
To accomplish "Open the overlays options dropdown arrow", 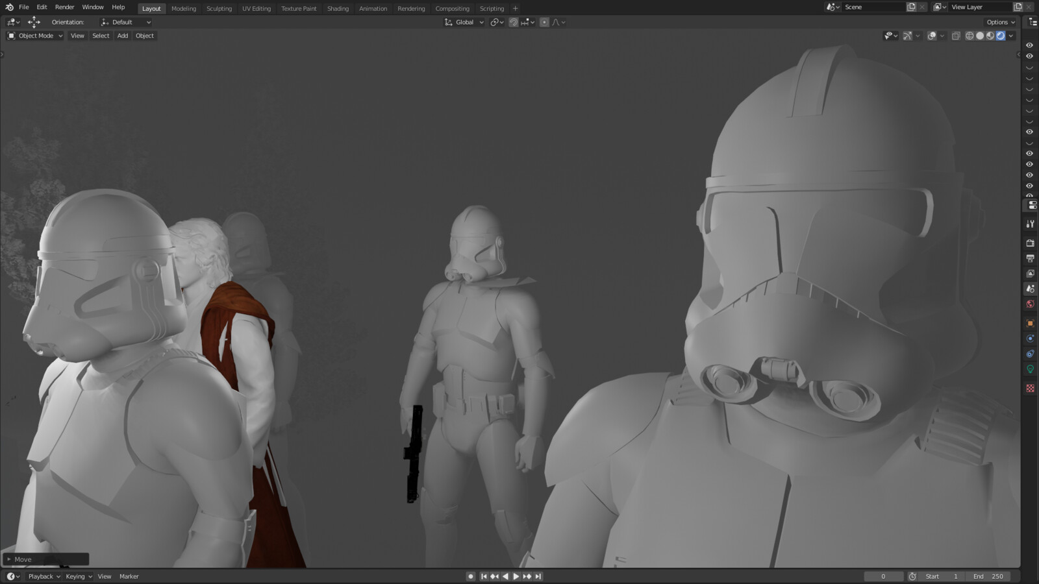I will (942, 36).
